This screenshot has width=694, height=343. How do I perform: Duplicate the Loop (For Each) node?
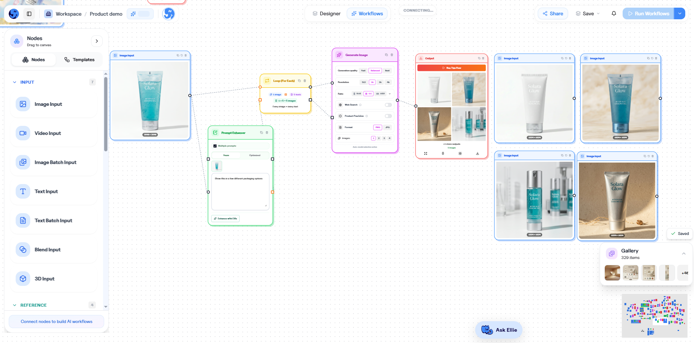pos(299,81)
